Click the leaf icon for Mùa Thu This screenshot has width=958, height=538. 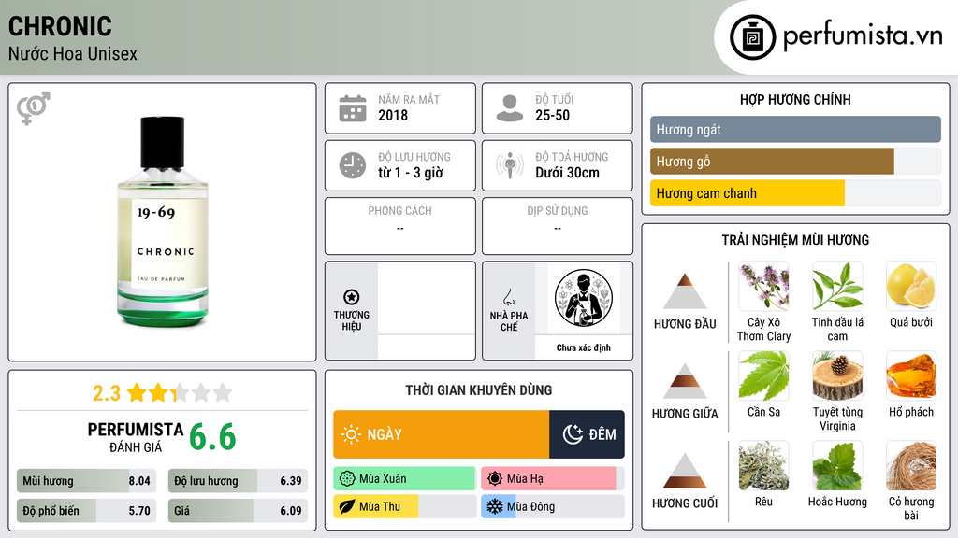pyautogui.click(x=347, y=506)
